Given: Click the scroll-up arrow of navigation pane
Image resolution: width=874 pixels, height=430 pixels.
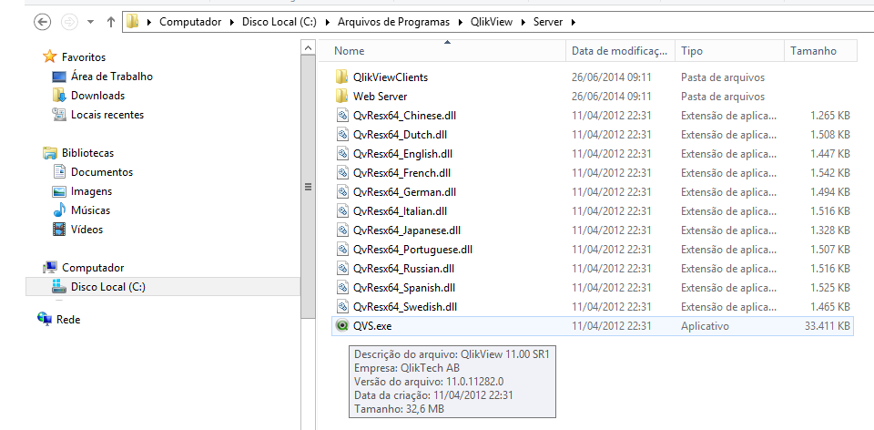Looking at the screenshot, I should point(308,48).
